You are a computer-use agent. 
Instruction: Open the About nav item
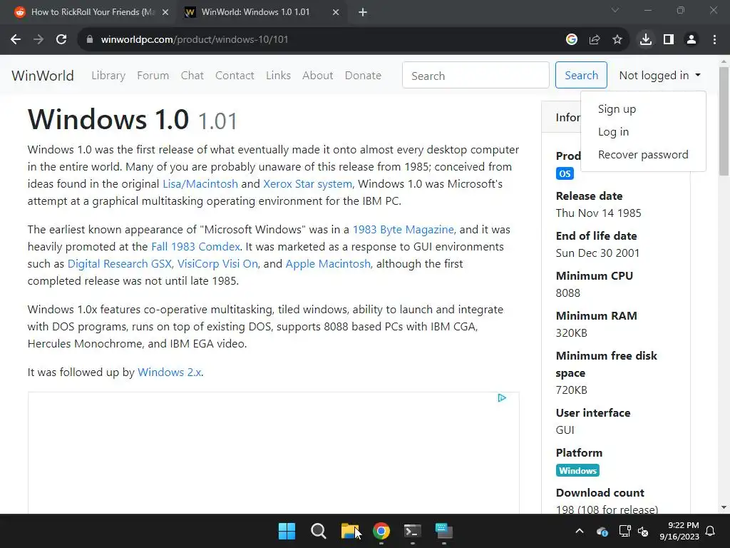[x=317, y=76]
